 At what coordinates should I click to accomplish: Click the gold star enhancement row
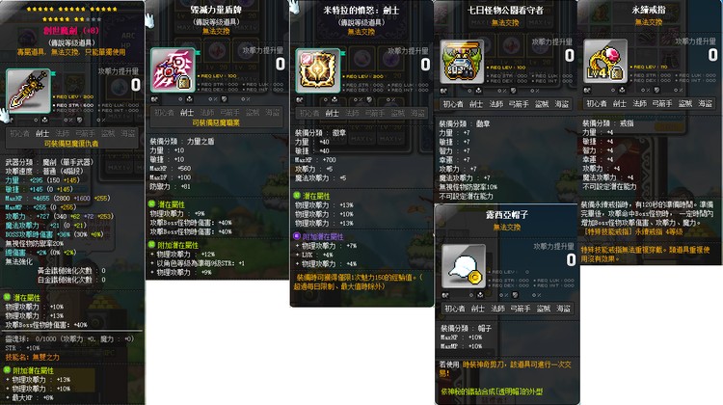[71, 9]
